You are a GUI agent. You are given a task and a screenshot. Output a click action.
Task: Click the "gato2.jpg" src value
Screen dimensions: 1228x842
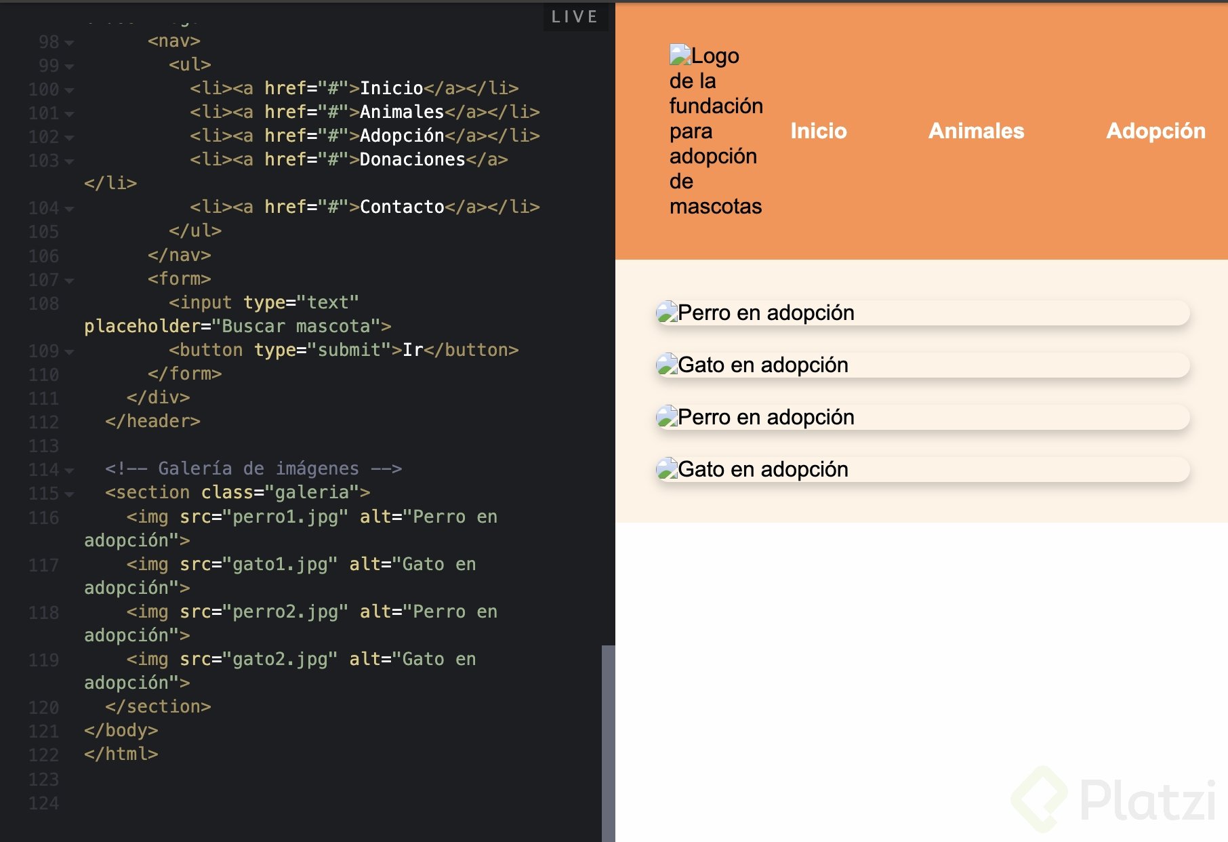point(280,659)
